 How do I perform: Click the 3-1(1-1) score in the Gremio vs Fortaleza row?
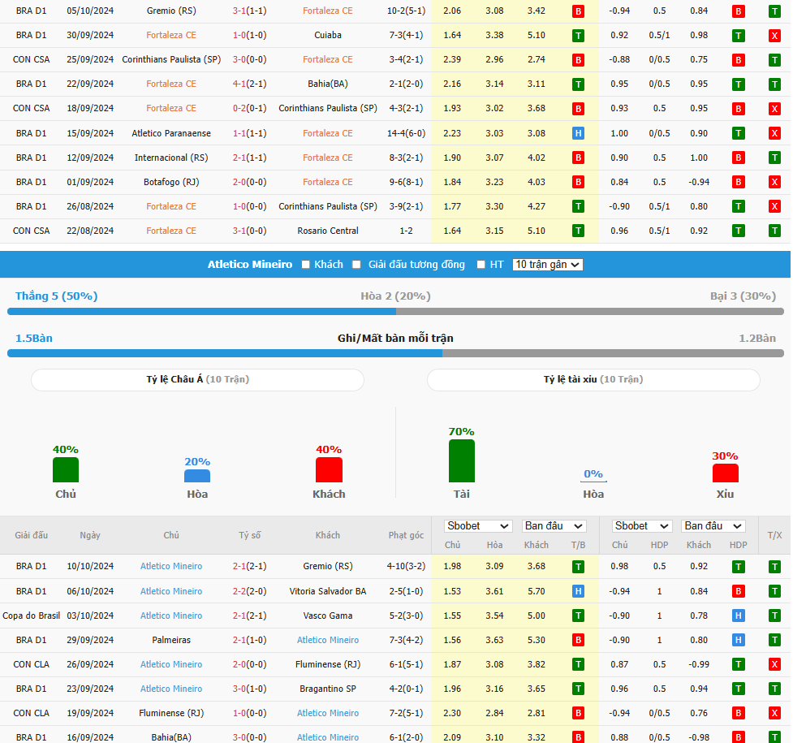pos(250,11)
